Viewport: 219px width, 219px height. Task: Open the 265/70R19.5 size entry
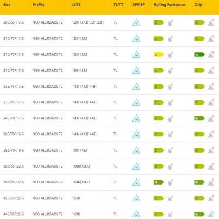coord(14,134)
